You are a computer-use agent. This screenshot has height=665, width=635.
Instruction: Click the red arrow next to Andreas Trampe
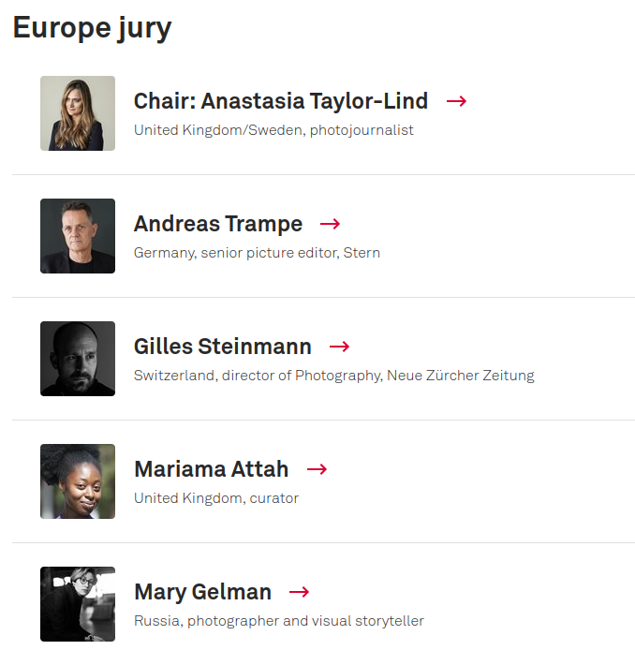point(330,224)
